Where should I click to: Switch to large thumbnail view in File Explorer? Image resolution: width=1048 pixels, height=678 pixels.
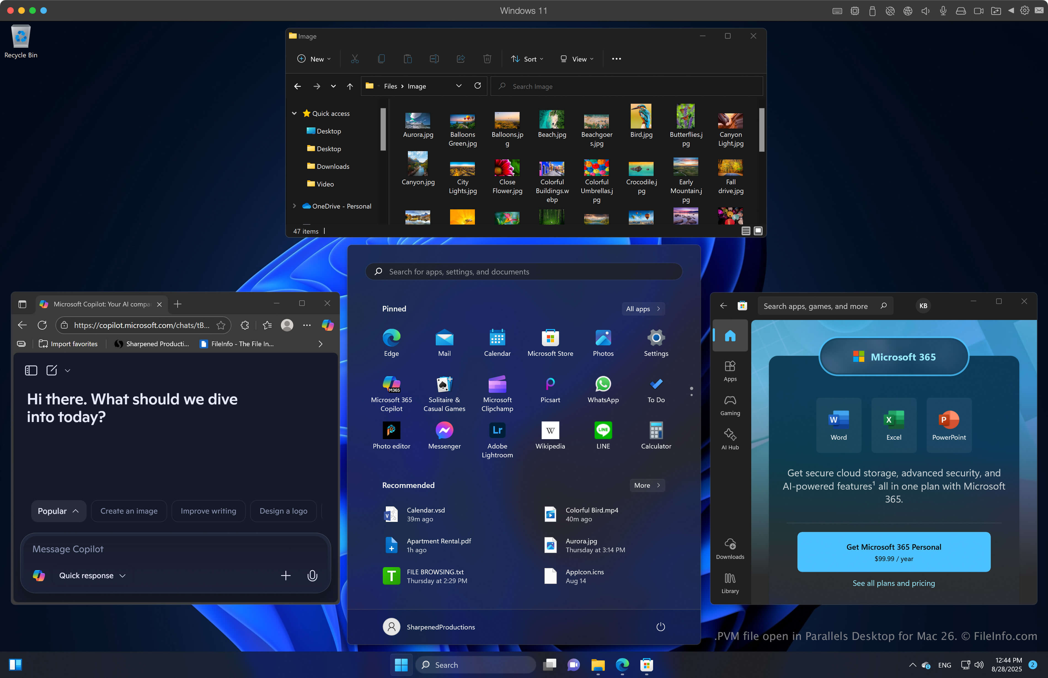pyautogui.click(x=758, y=231)
